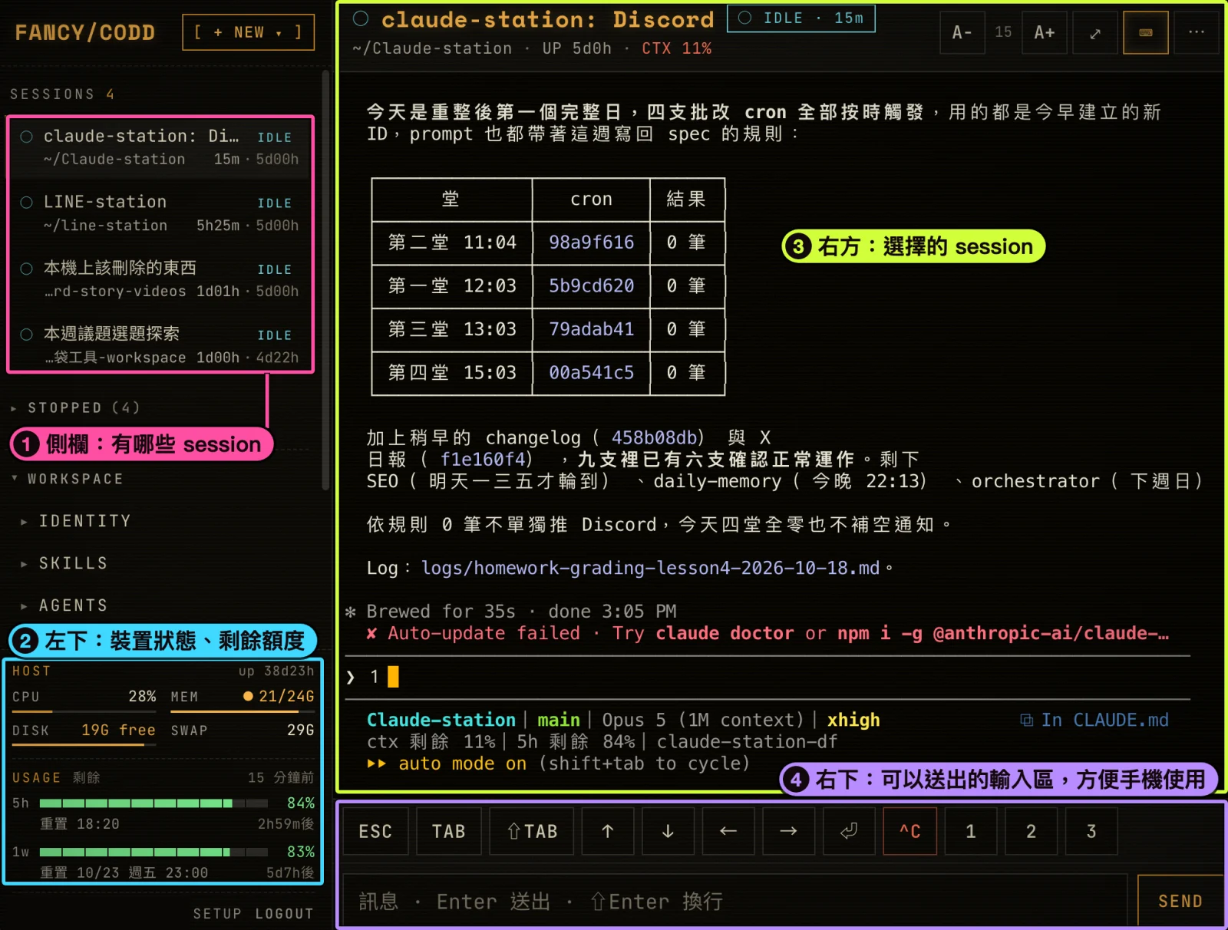The image size is (1228, 930).
Task: Click the LOGOUT link
Action: tap(284, 913)
